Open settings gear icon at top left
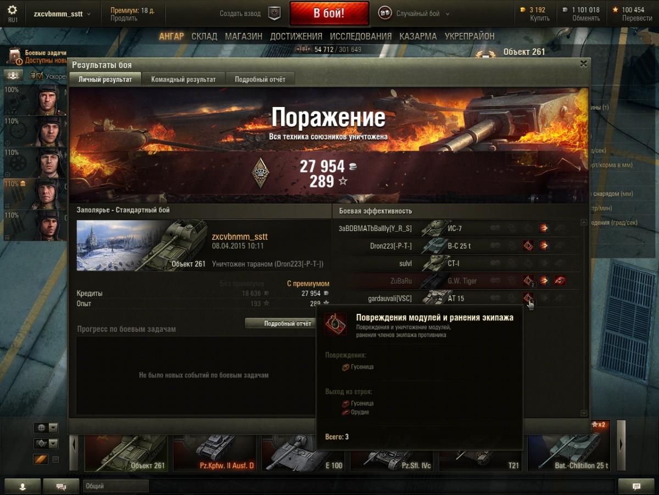This screenshot has height=495, width=659. [12, 10]
